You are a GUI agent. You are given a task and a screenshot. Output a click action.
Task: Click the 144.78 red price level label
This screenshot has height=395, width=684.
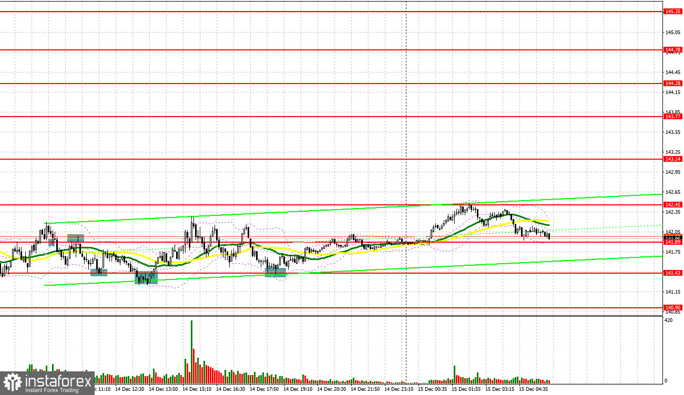(x=672, y=50)
